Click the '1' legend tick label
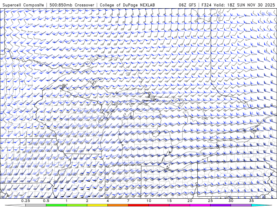 [x=66, y=201]
